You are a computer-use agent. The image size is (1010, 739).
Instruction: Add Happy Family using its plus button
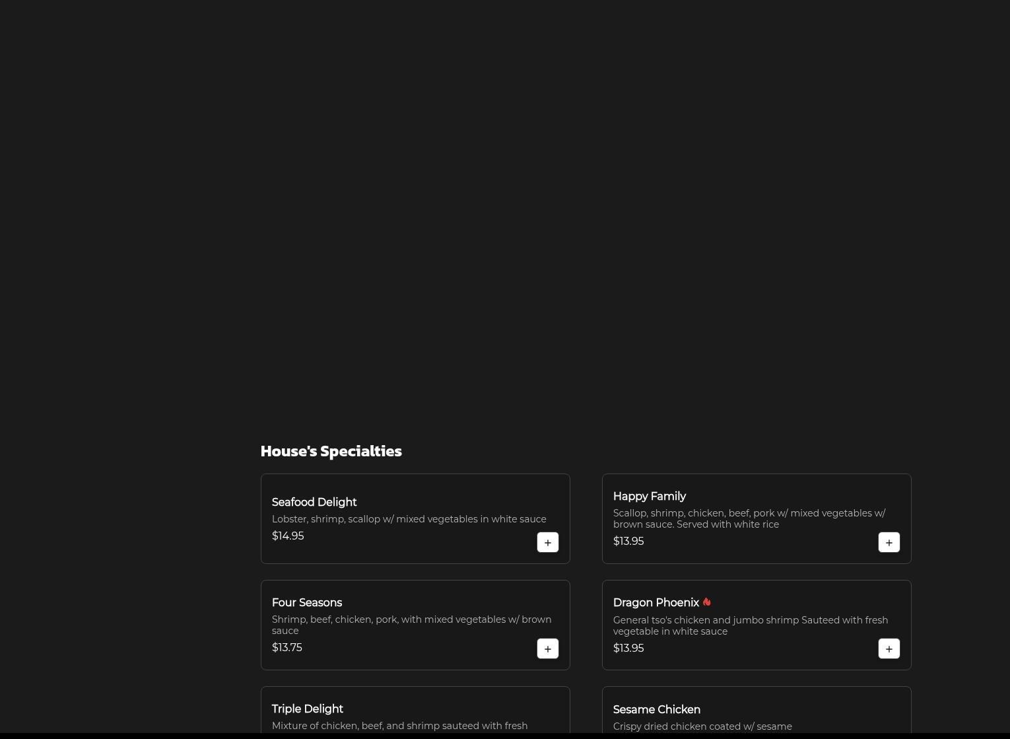[889, 542]
